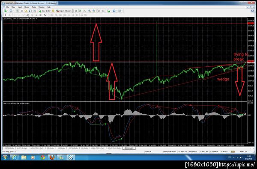257x169 pixels.
Task: Click the New Chart icon
Action: 6,11
